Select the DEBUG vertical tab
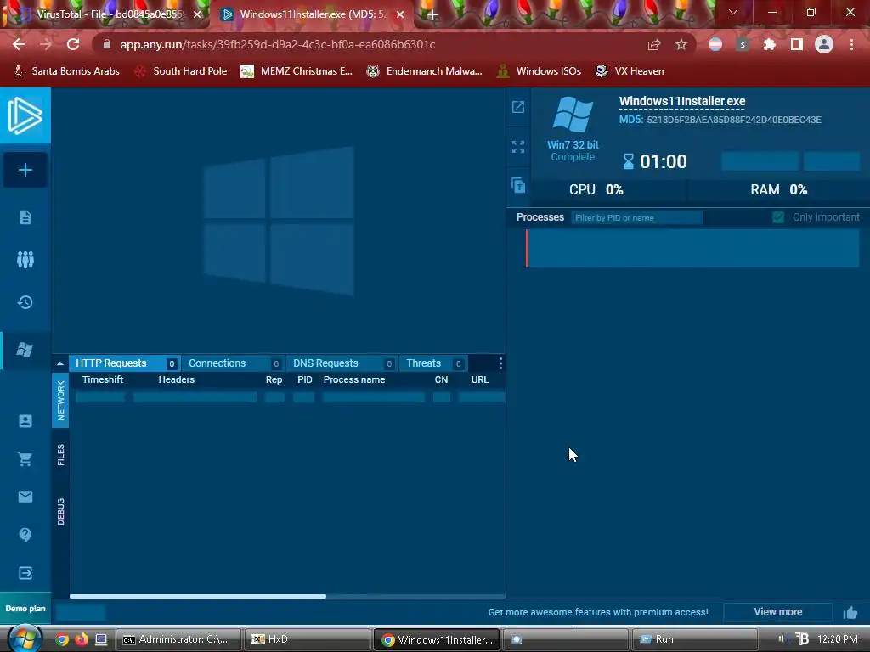Image resolution: width=870 pixels, height=652 pixels. (x=60, y=511)
